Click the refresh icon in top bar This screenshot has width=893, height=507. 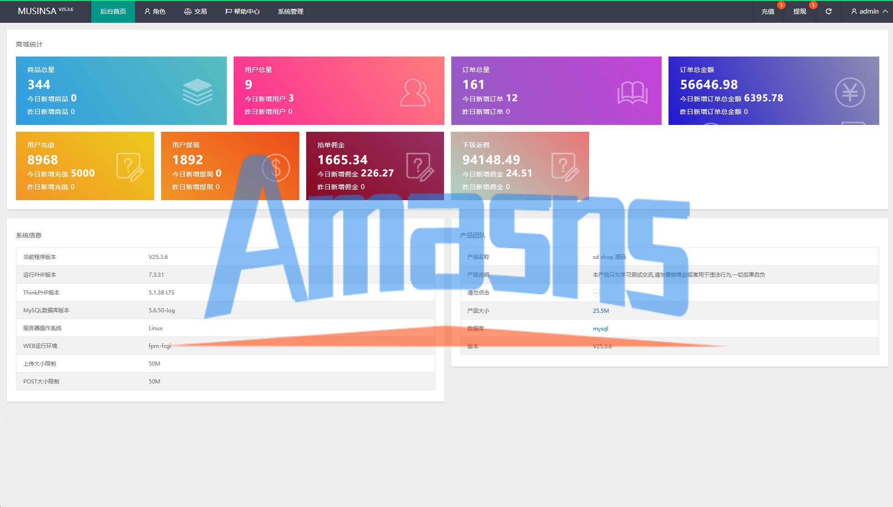[x=828, y=11]
